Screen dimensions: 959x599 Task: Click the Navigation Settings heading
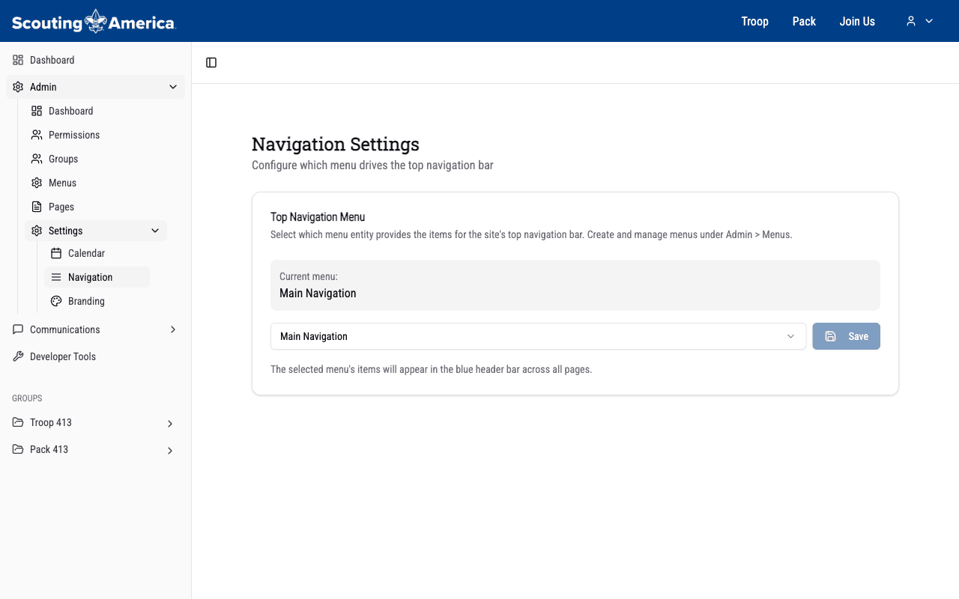[336, 144]
